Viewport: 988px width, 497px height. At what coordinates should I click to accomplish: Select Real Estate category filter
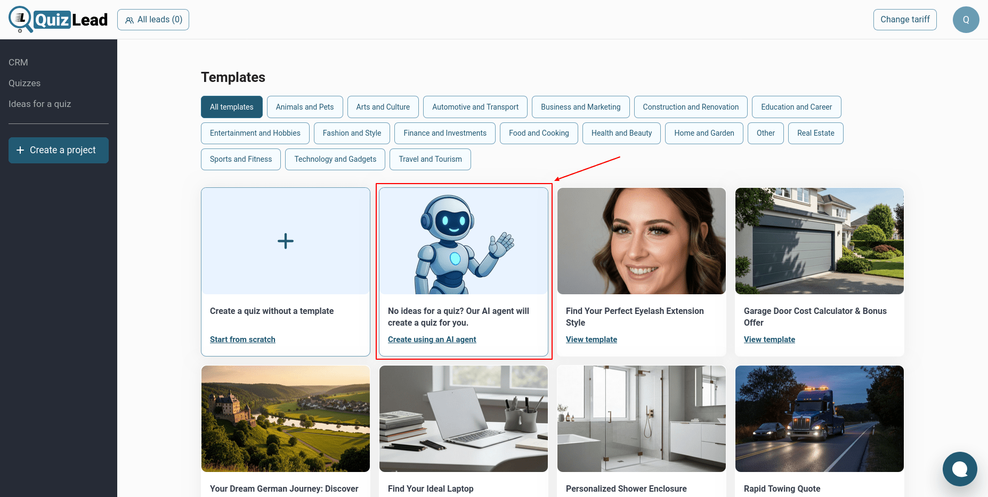[x=815, y=133]
